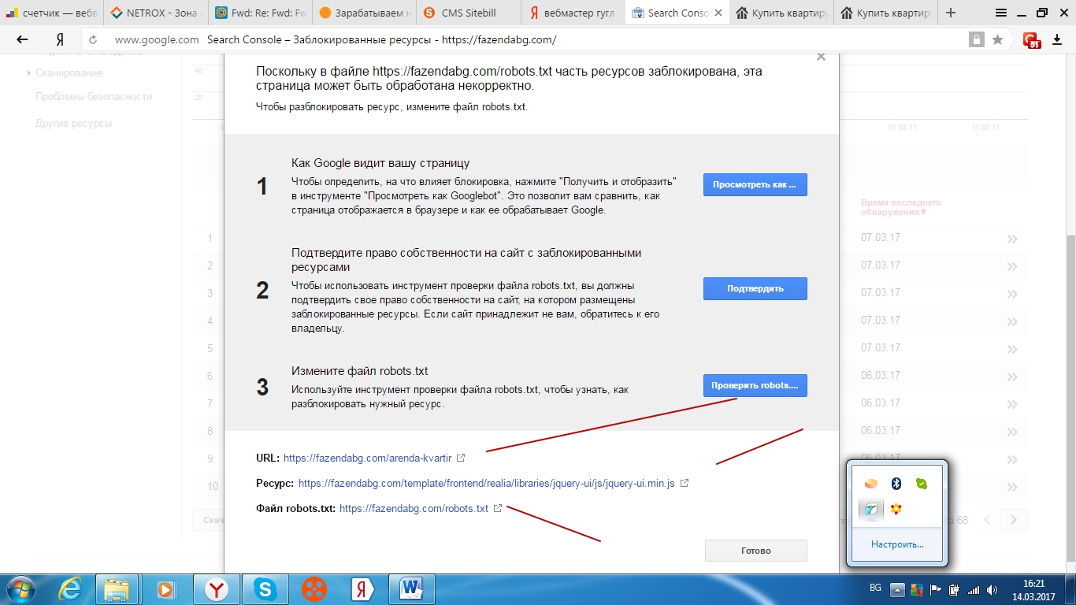
Task: Click the external-link icon beside robots.txt link
Action: click(497, 508)
